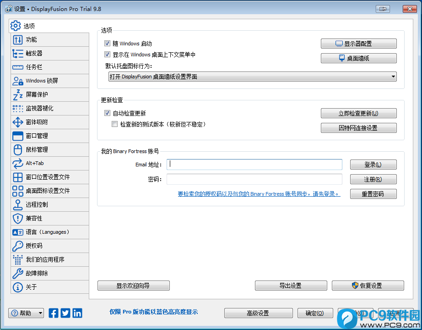Enable 检查新的测试版本 checkbox

tap(114, 124)
